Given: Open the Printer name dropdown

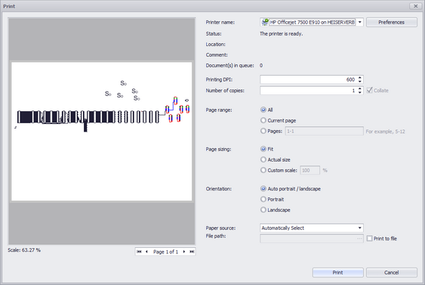Looking at the screenshot, I should coord(359,22).
